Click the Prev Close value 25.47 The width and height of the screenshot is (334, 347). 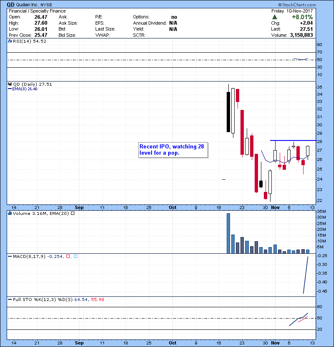click(x=40, y=35)
